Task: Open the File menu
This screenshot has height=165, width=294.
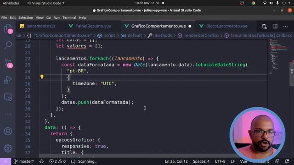Action: [x=4, y=17]
